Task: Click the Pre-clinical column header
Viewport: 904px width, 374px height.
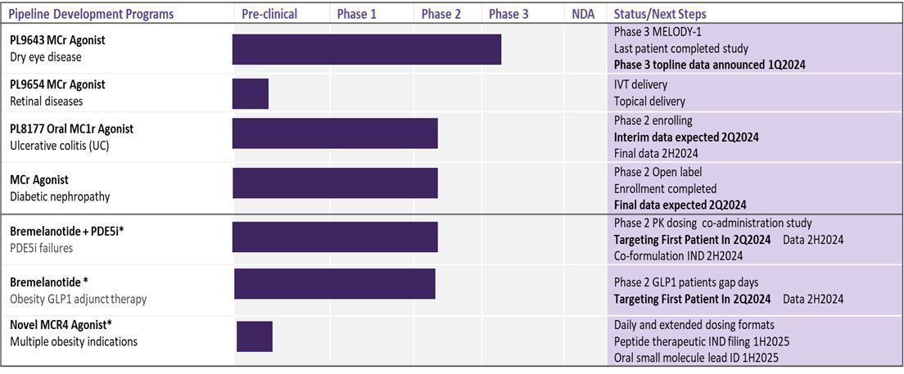Action: (x=269, y=14)
